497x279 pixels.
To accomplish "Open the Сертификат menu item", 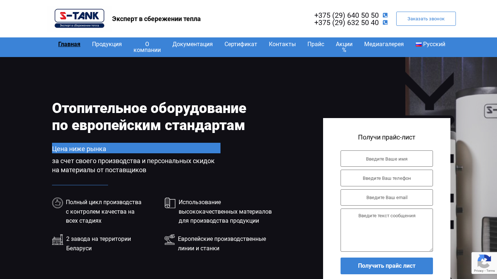I will (x=241, y=44).
